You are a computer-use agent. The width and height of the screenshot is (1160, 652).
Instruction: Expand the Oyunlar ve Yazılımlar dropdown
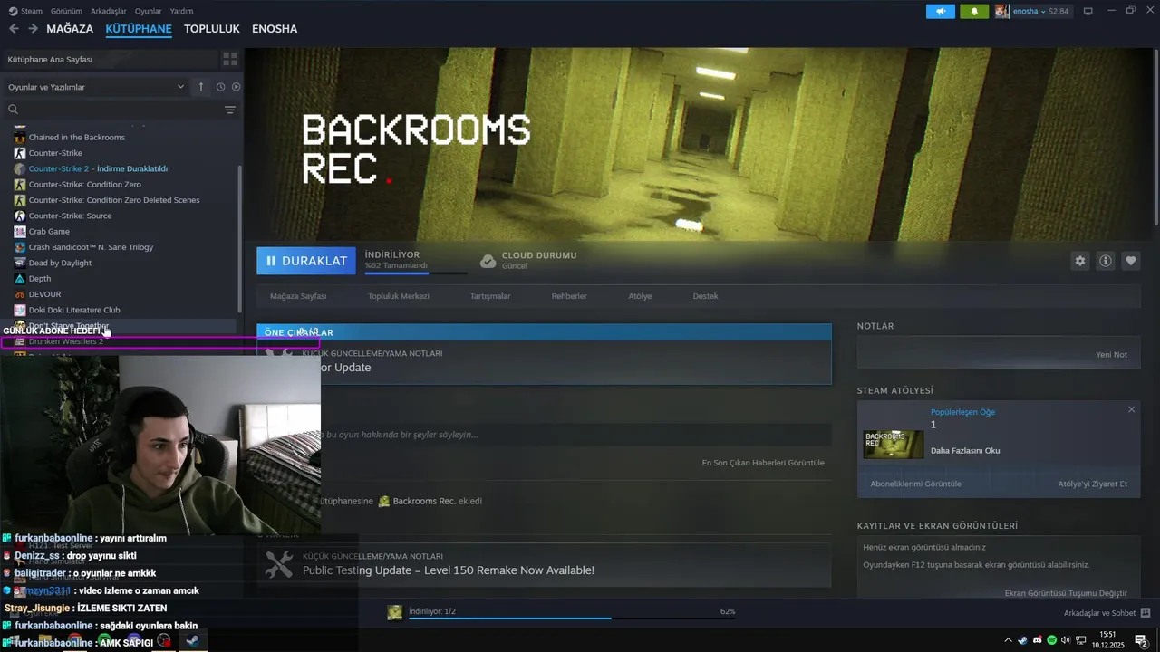click(x=97, y=87)
